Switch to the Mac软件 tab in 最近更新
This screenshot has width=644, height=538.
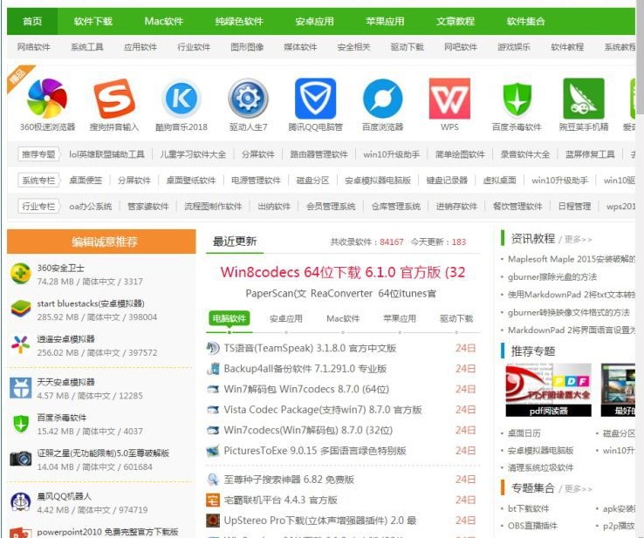click(343, 318)
